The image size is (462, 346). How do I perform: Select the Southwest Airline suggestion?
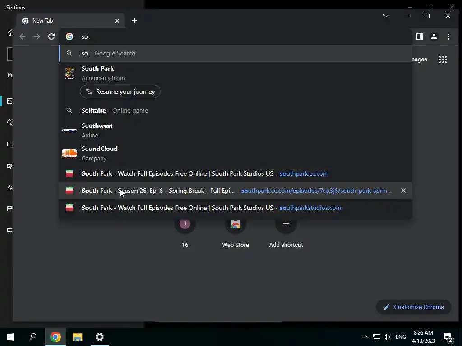click(236, 130)
